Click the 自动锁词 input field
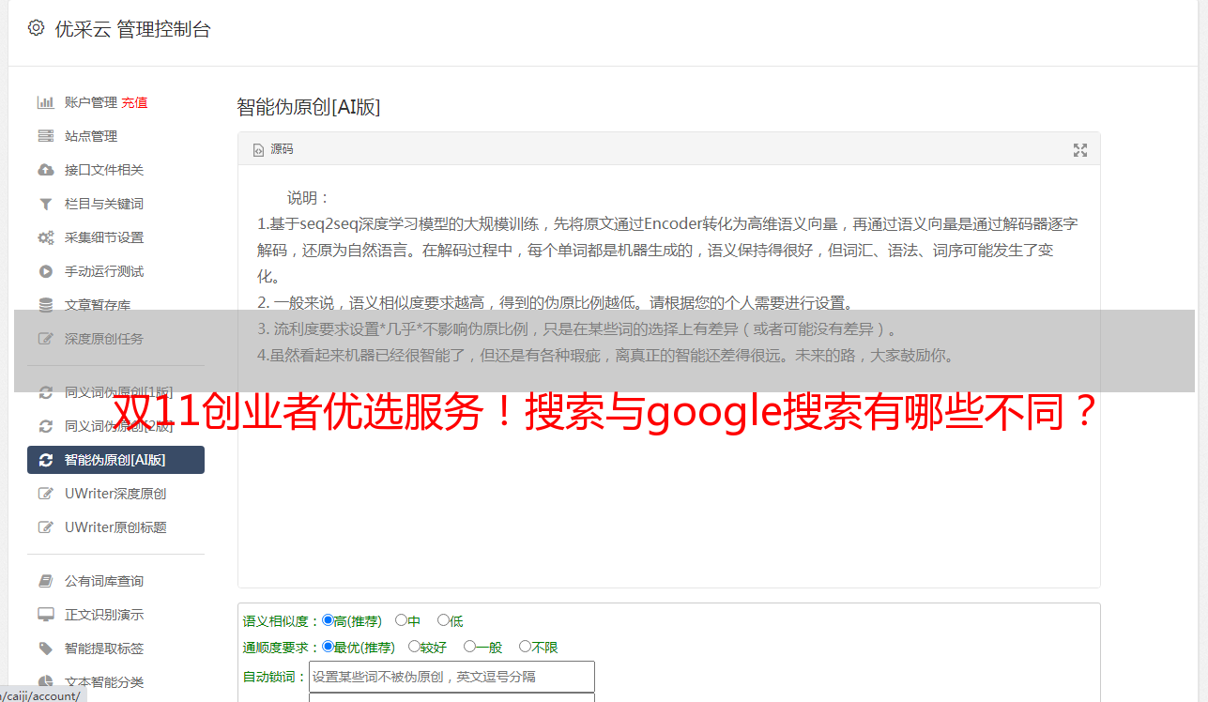 [x=451, y=677]
